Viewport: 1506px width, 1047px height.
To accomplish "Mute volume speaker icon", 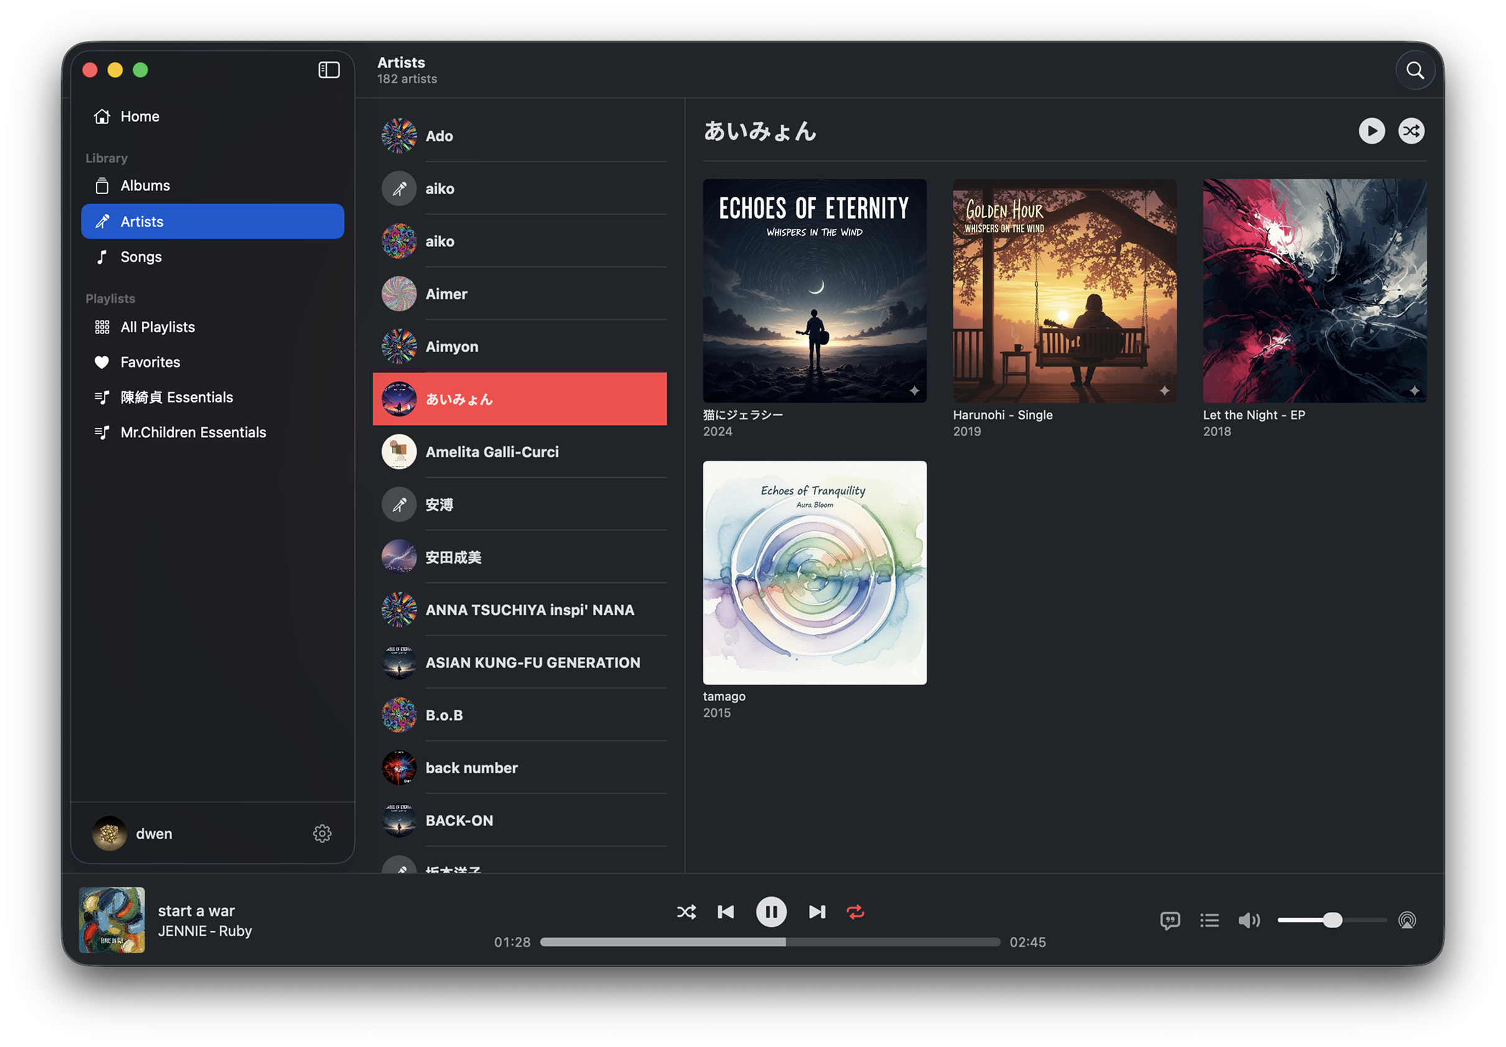I will (x=1248, y=920).
